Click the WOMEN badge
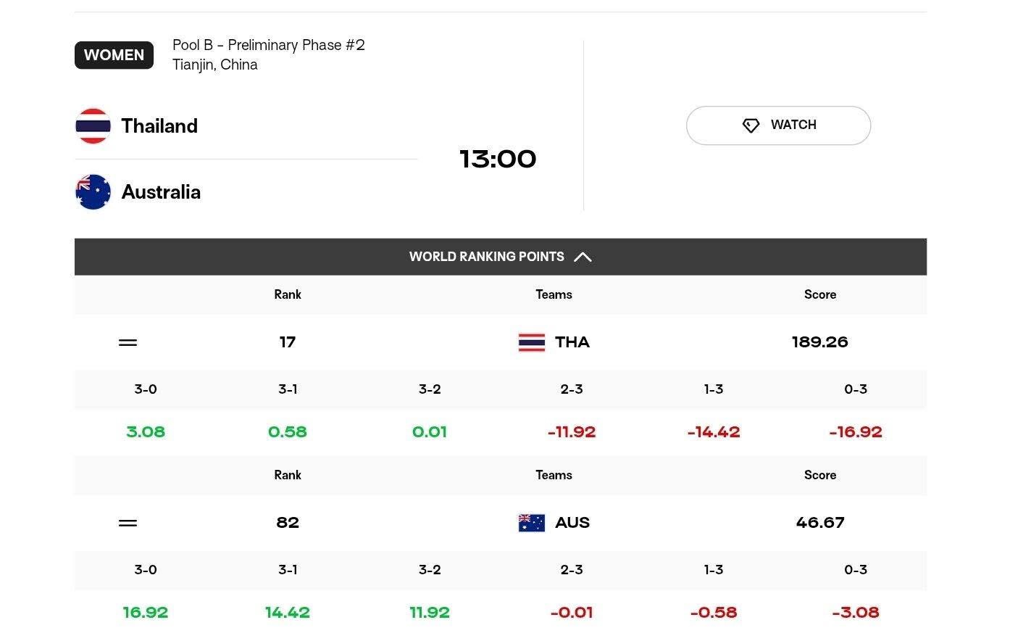This screenshot has width=1010, height=641. (x=114, y=55)
